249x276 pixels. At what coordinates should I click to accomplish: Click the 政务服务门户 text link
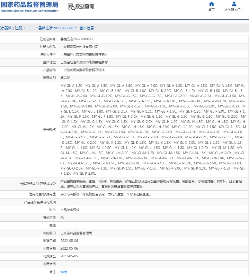(234, 10)
